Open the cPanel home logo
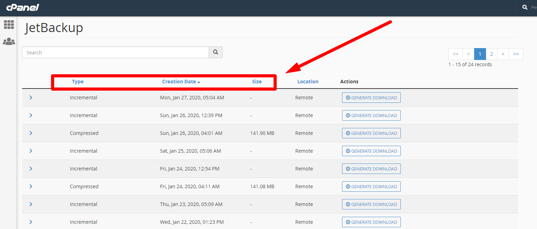The width and height of the screenshot is (537, 229). (22, 7)
